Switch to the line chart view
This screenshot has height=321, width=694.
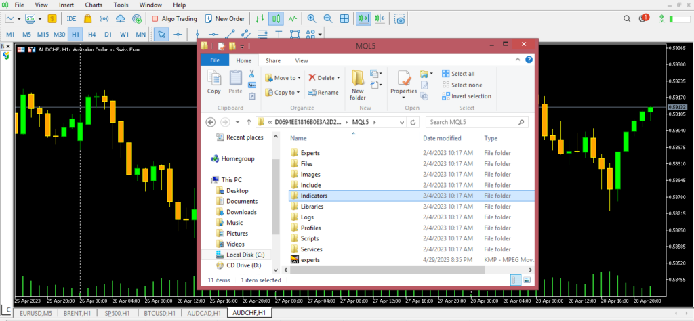pyautogui.click(x=292, y=18)
